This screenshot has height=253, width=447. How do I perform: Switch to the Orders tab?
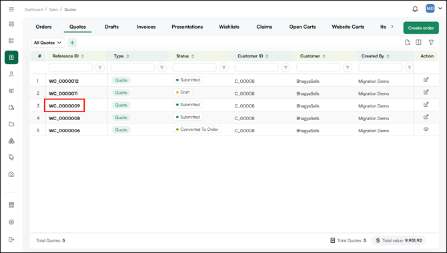(43, 27)
